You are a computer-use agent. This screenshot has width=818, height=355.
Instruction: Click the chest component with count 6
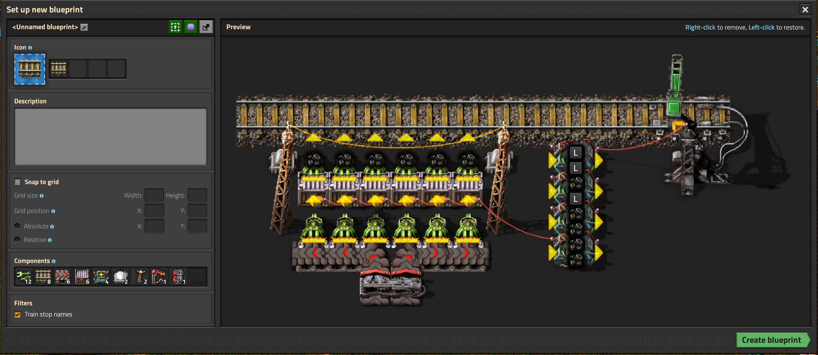[x=82, y=277]
